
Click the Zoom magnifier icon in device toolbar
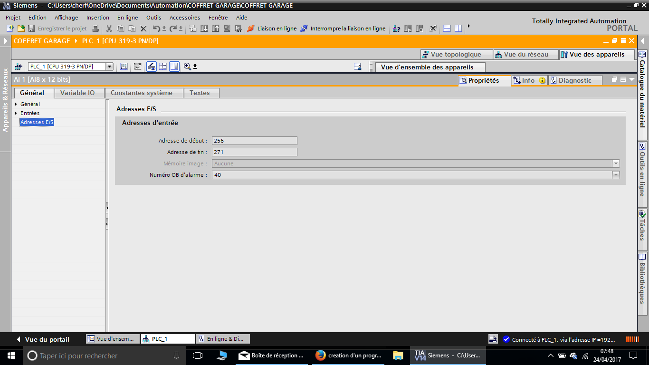187,67
